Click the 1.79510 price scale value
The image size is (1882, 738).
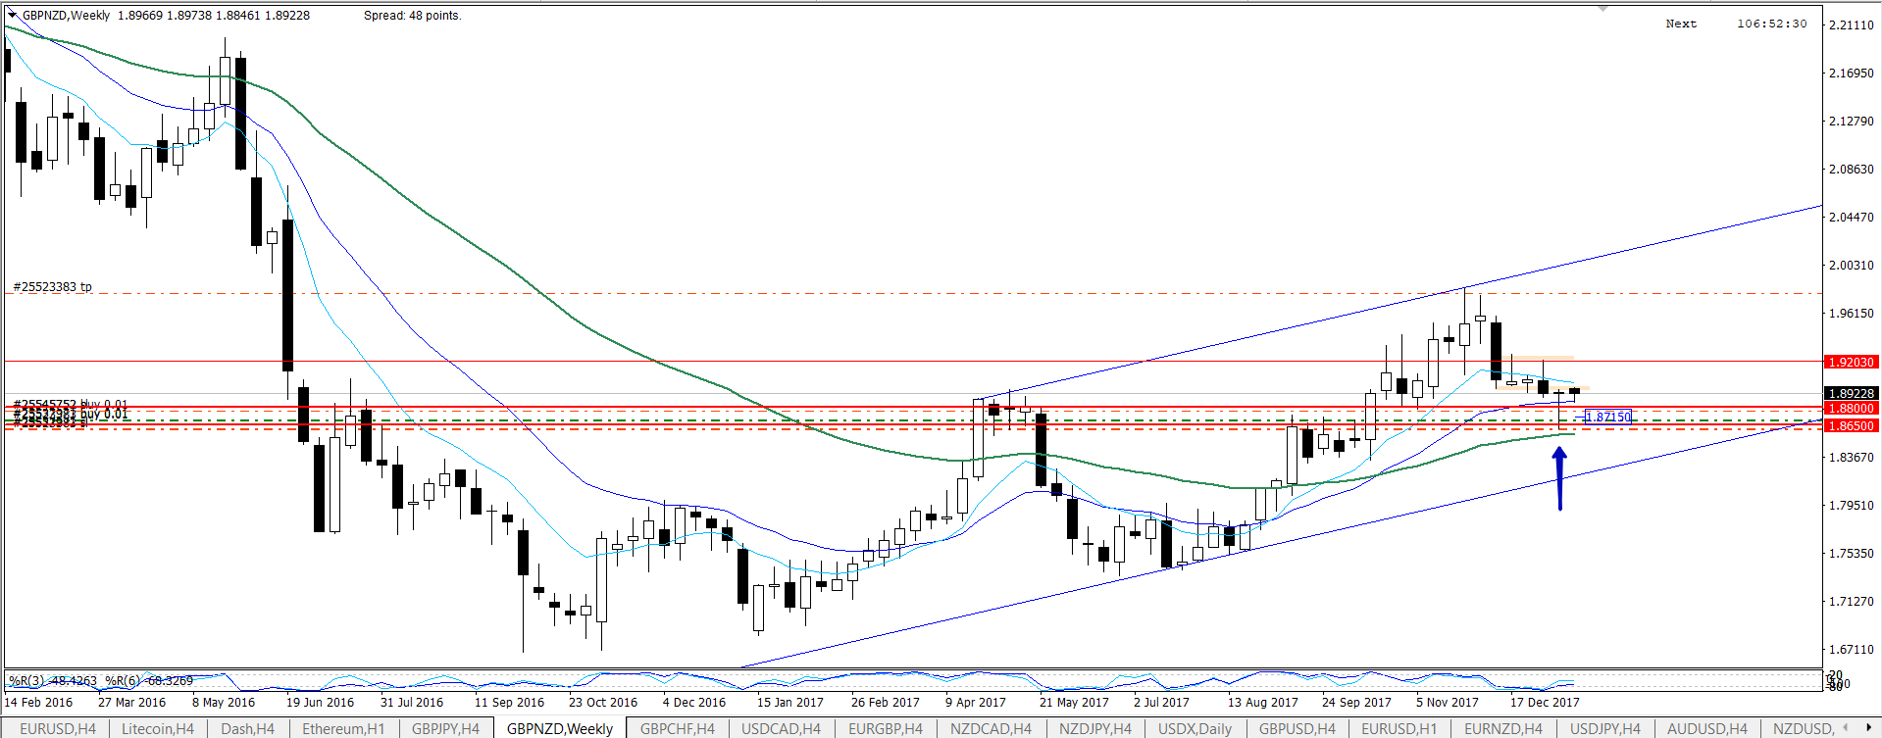tap(1852, 506)
